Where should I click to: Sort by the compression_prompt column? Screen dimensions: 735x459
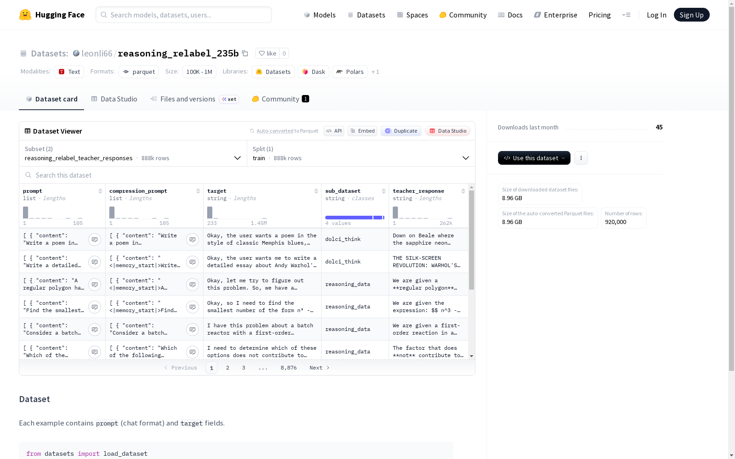tap(198, 191)
